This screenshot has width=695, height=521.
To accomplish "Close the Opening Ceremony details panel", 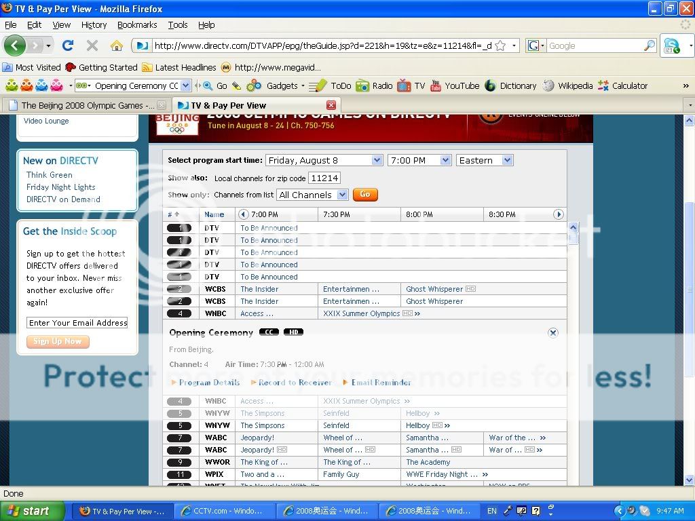I will click(x=552, y=333).
